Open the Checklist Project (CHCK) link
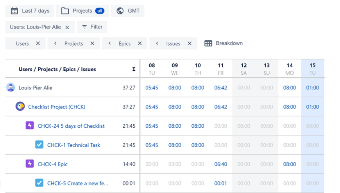Viewport: 340px width, 193px height. tap(57, 107)
